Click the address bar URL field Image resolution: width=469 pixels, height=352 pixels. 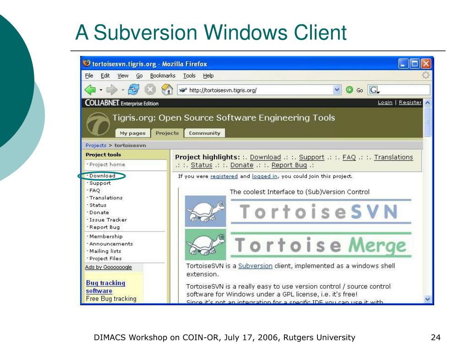click(x=259, y=90)
